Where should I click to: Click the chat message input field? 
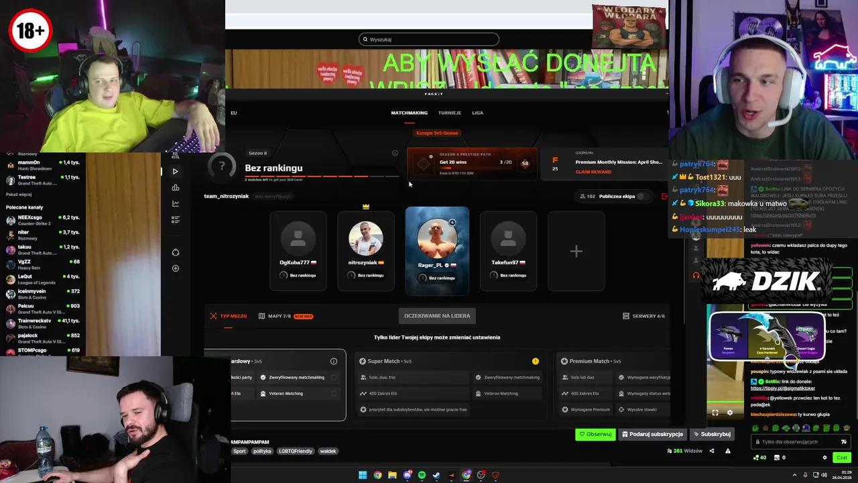800,442
